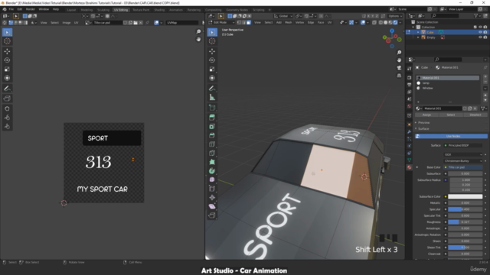Screen dimensions: 490x275
Task: Open the Options dropdown in viewport header
Action: [x=395, y=16]
